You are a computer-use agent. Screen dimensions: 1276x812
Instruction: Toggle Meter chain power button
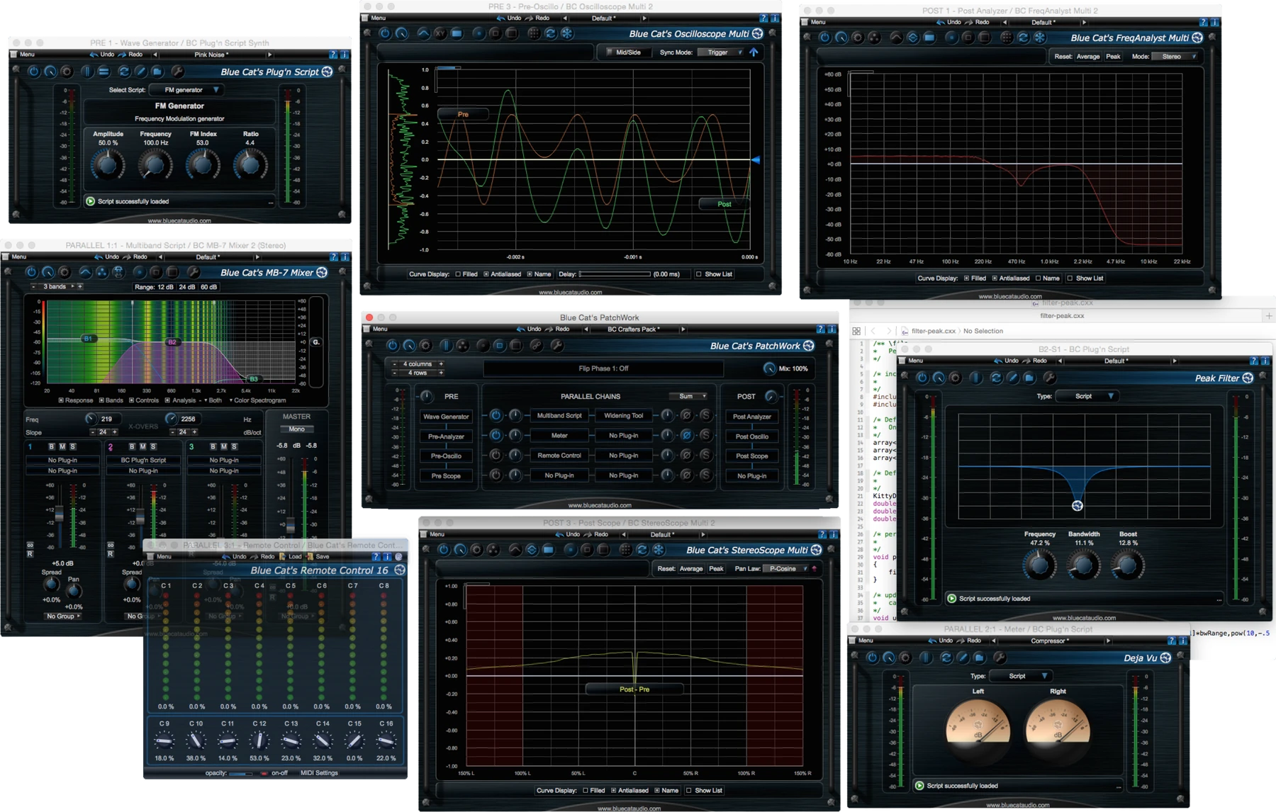click(x=496, y=435)
